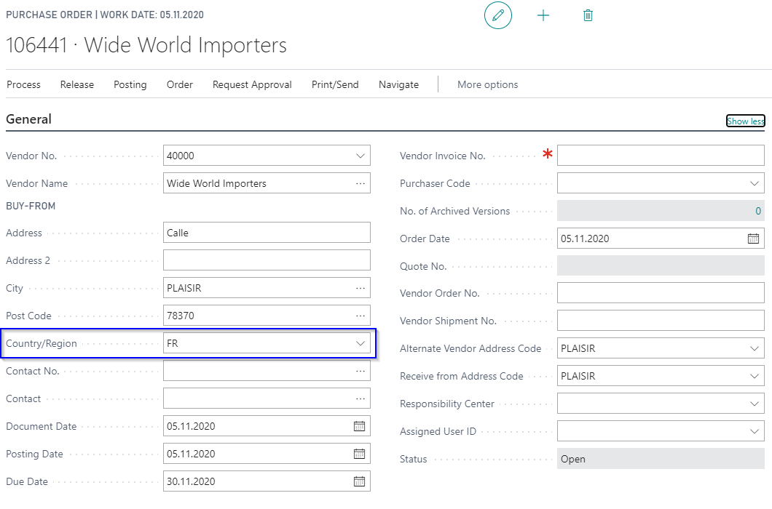The image size is (772, 509).
Task: Expand the Assigned User ID dropdown
Action: [755, 431]
